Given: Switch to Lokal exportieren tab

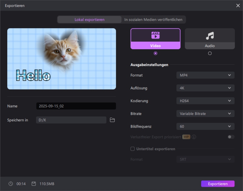Looking at the screenshot, I should 90,19.
